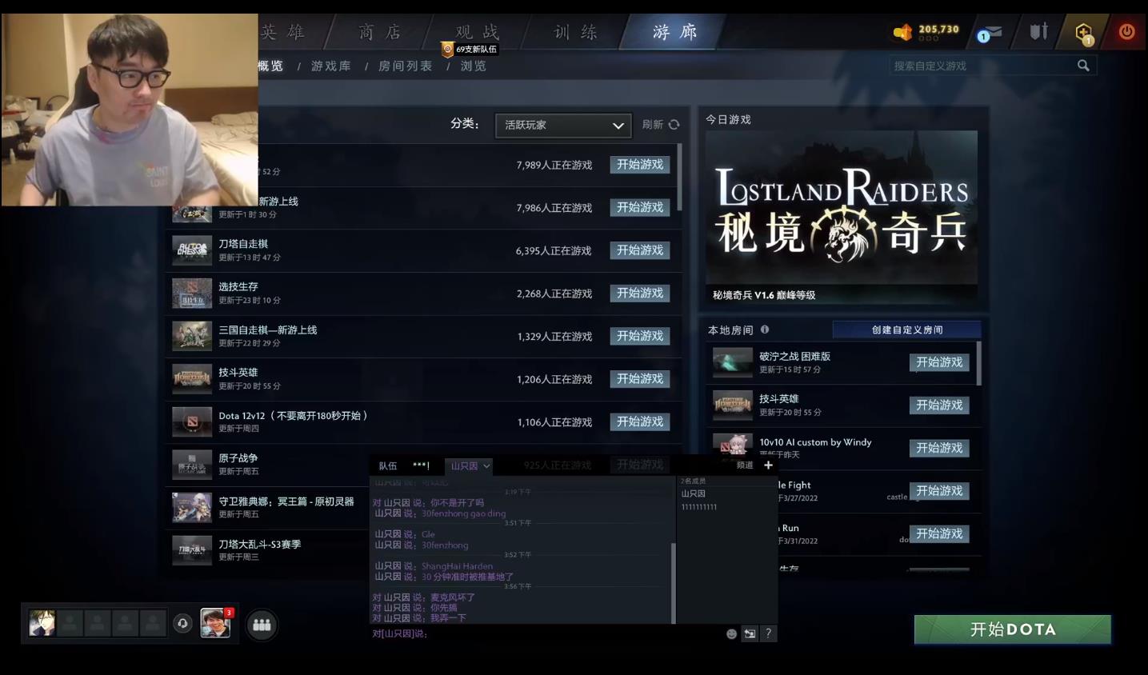
Task: Open the emoticon picker in chat
Action: coord(730,633)
